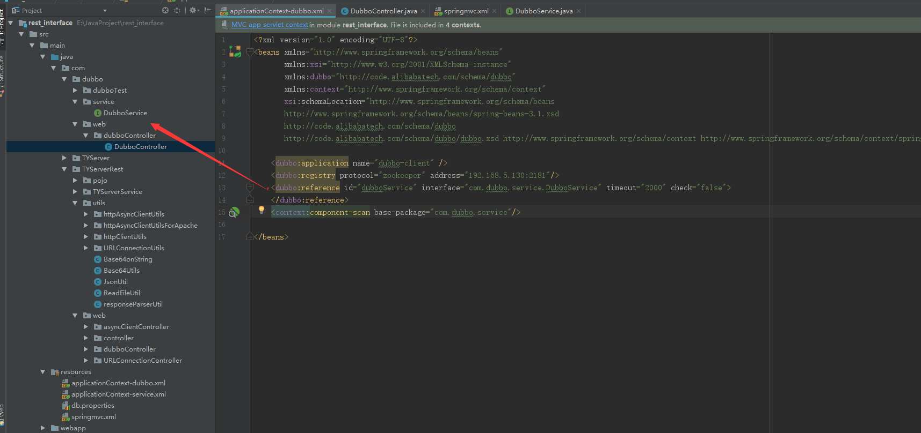Select the httpClientUtils package
The width and height of the screenshot is (921, 433).
pyautogui.click(x=120, y=237)
